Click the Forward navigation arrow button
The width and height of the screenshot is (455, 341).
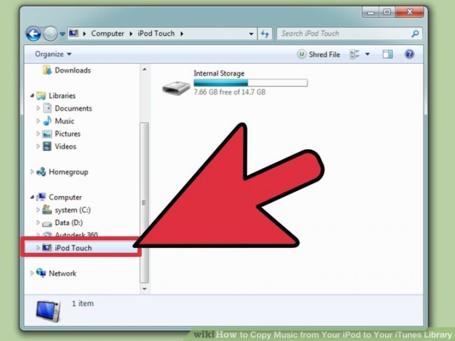50,34
